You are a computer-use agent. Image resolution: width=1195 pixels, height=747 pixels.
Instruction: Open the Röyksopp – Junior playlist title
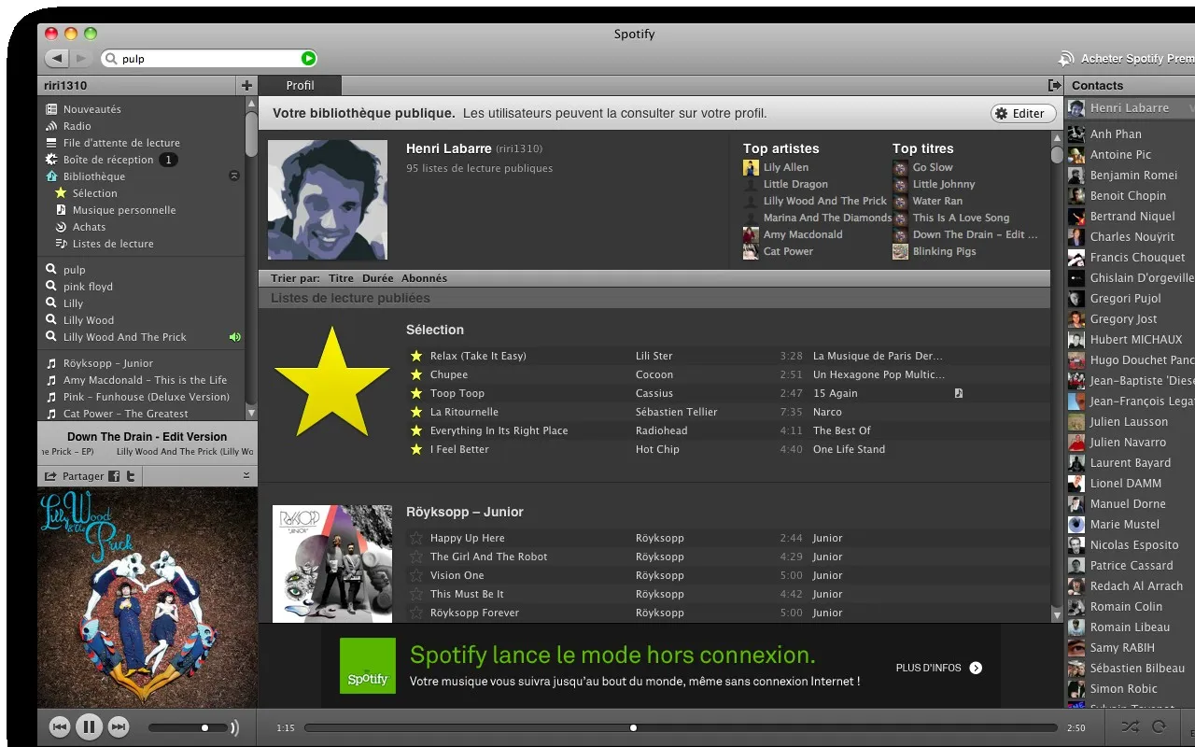tap(464, 512)
